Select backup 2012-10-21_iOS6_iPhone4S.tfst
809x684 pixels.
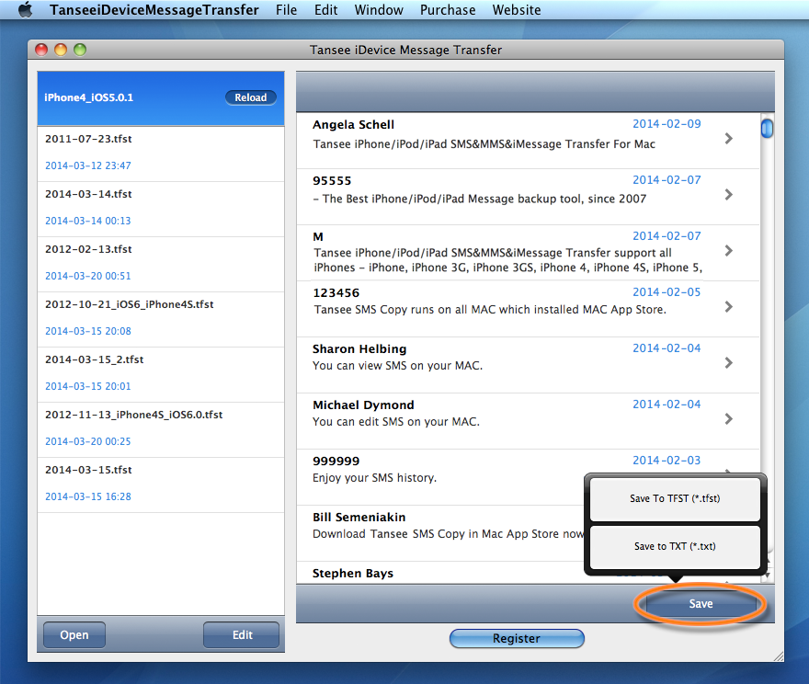[161, 319]
